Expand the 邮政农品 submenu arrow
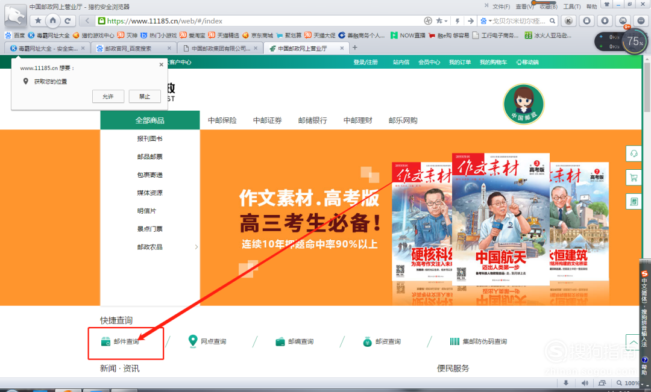 coord(197,247)
